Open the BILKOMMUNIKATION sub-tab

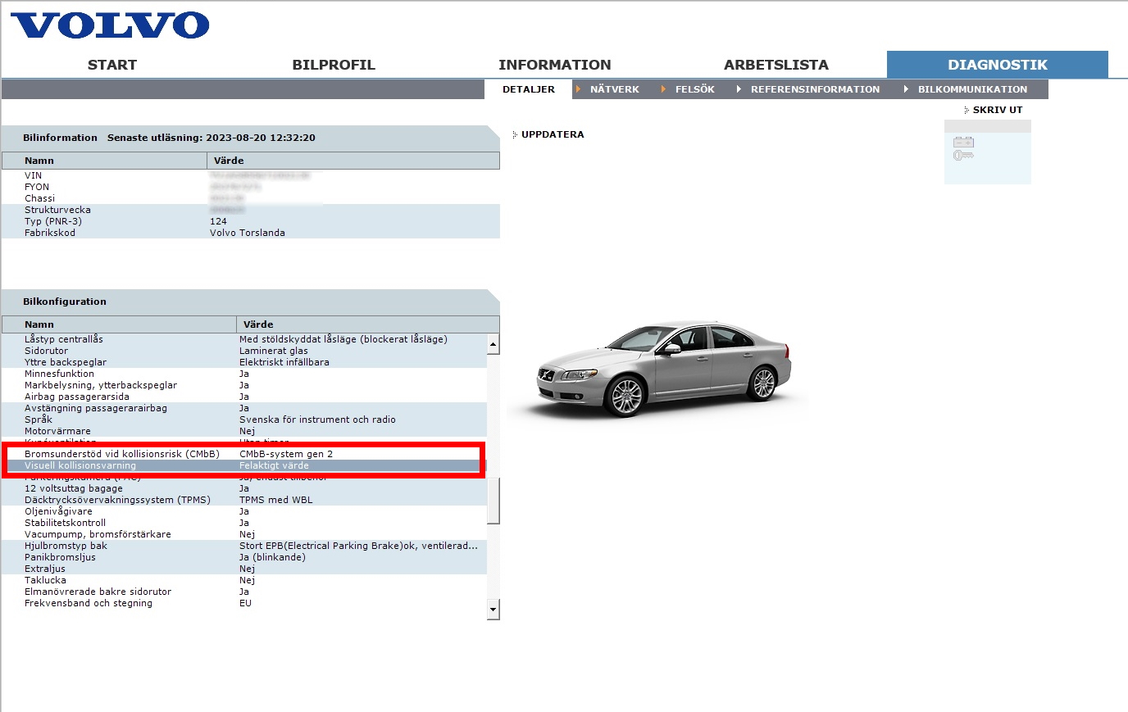coord(972,89)
